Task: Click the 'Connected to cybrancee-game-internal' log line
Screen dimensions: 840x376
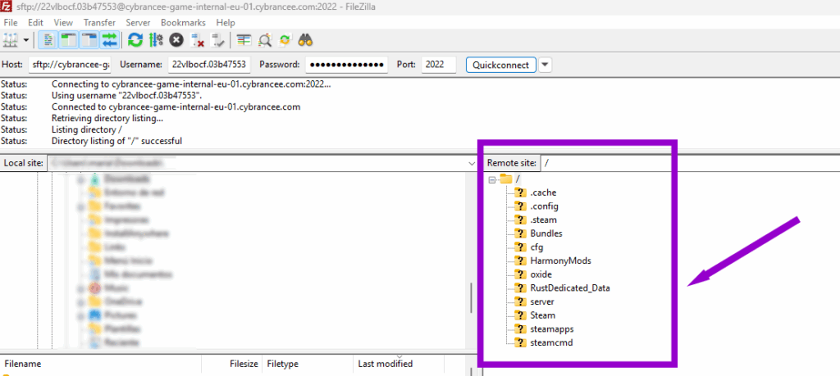Action: [176, 107]
